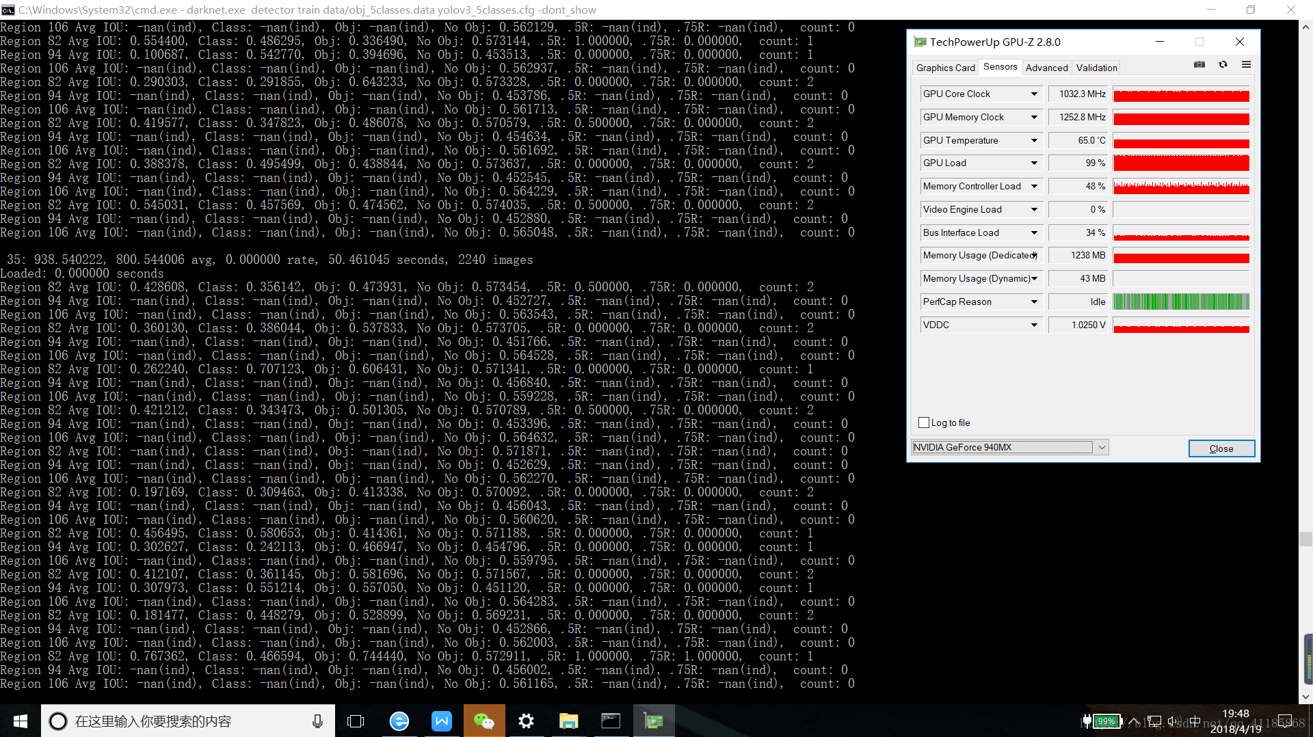Open the GPU-Z hamburger menu
Screen dimensions: 1313x737
point(1246,65)
